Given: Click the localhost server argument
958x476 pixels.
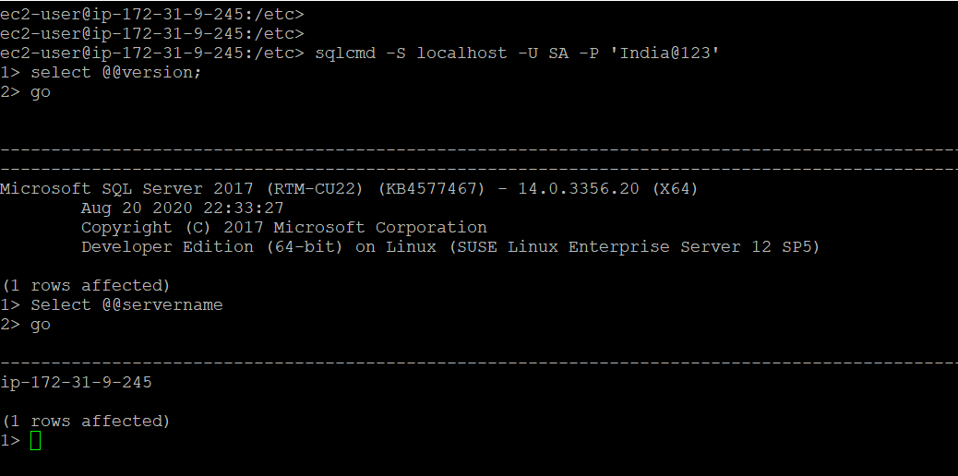Looking at the screenshot, I should point(457,53).
